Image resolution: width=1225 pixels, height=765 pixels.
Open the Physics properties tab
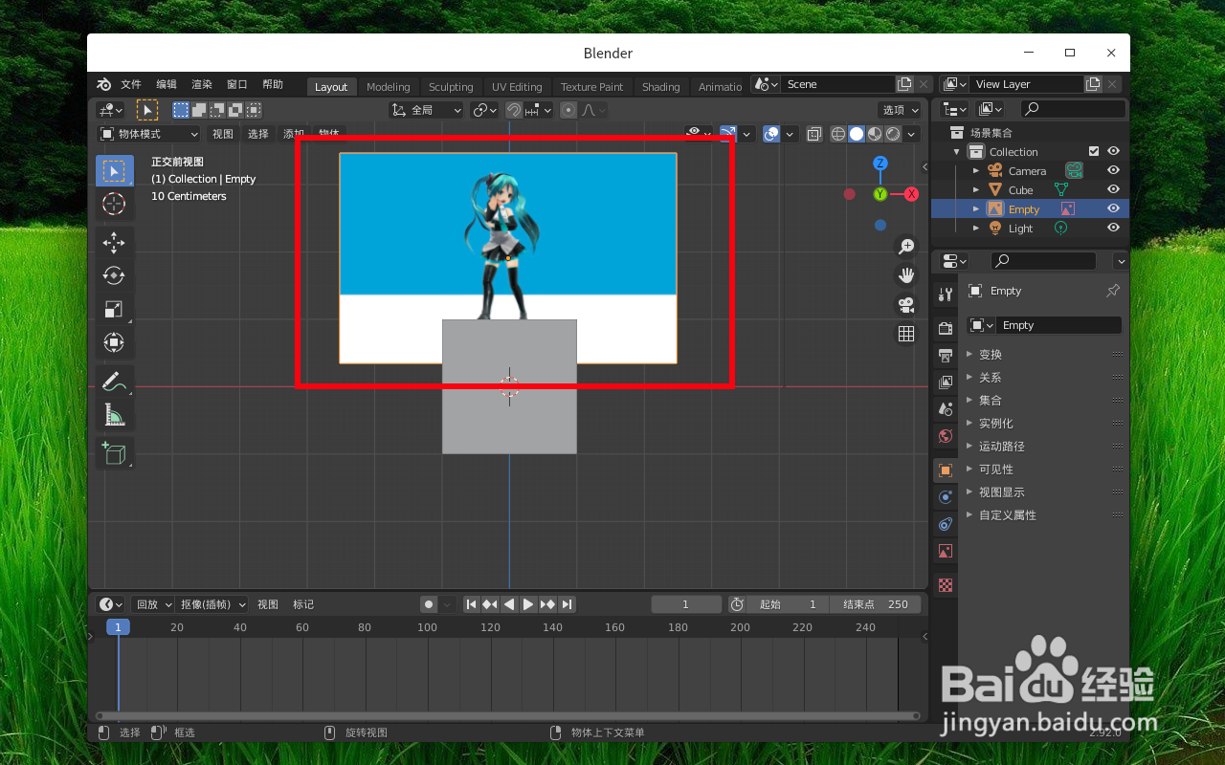point(946,496)
